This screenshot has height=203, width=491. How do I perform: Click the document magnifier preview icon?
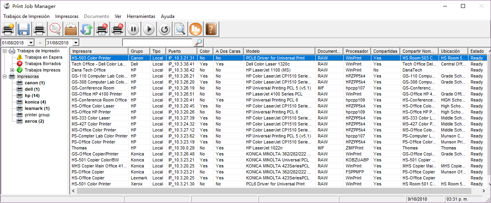pos(180,29)
